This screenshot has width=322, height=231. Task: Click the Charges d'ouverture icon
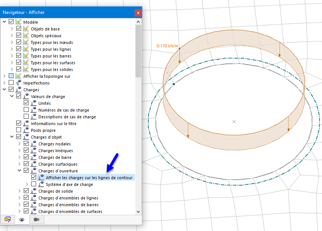click(x=33, y=171)
